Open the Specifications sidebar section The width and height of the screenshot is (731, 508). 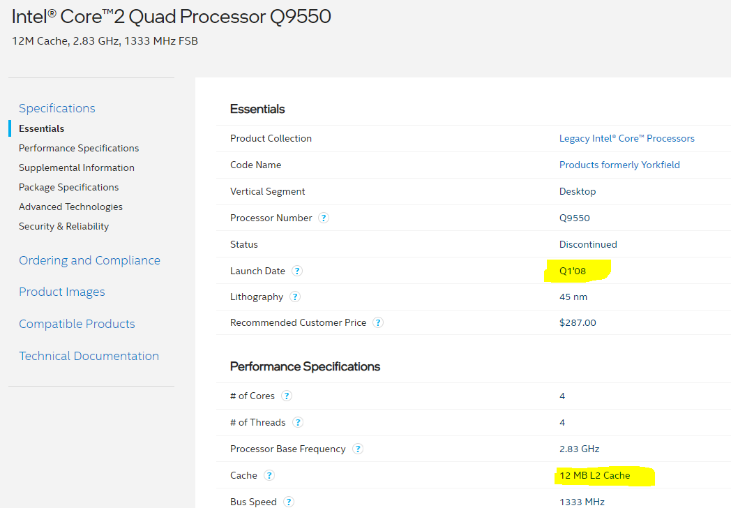(x=57, y=108)
